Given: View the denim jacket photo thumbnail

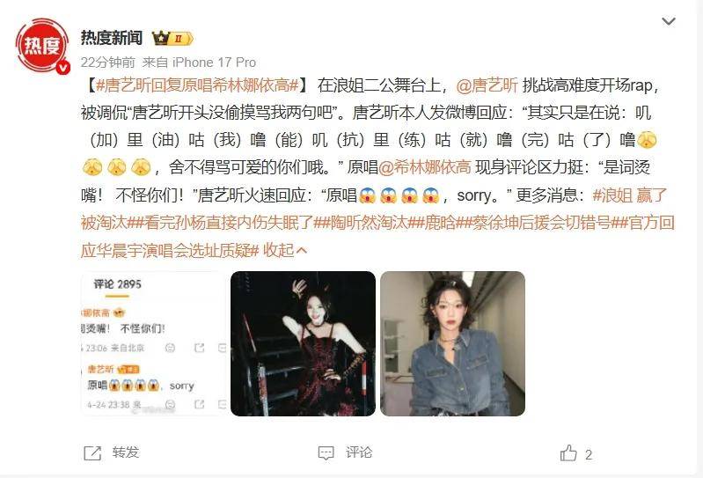Looking at the screenshot, I should click(x=452, y=343).
